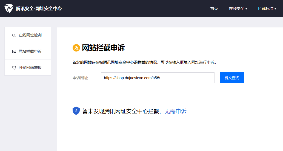Click the description sentence starting 若您的网站存在

pyautogui.click(x=145, y=62)
